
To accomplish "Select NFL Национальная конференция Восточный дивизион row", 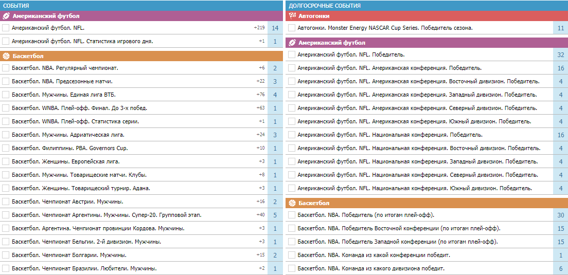I will (x=427, y=149).
